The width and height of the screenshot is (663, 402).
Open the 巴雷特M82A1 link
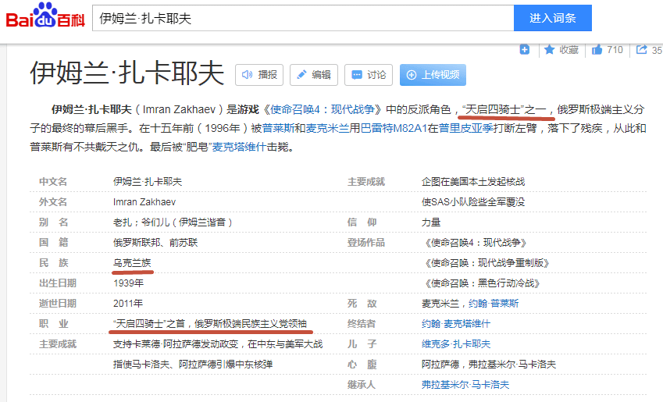click(394, 128)
